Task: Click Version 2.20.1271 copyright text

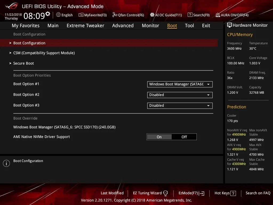Action: pos(136,200)
